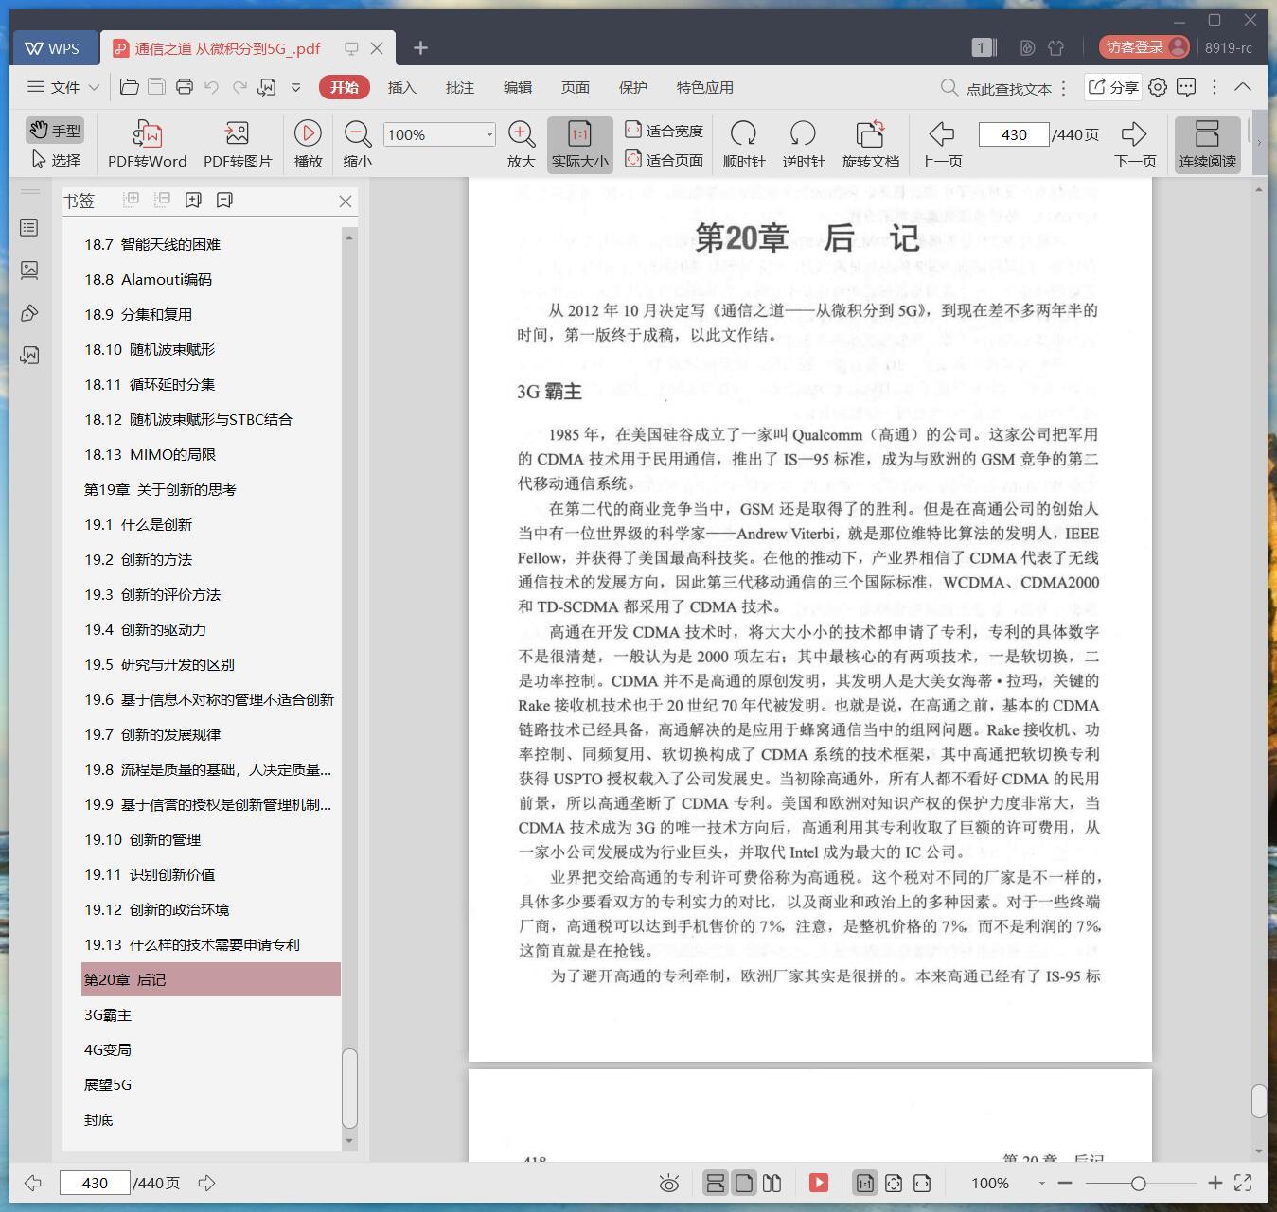Click the red play icon in status bar

[x=819, y=1183]
